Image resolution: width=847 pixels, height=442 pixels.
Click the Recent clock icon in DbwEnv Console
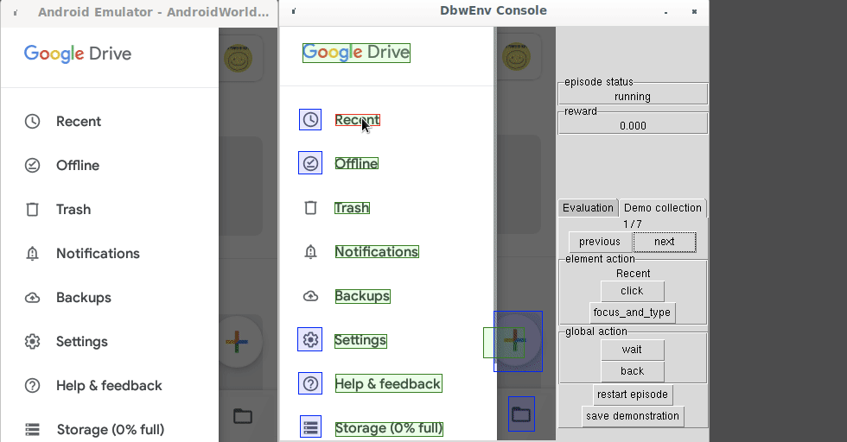point(310,120)
